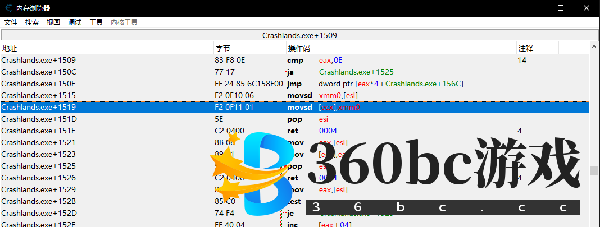This screenshot has height=227, width=600.
Task: Click the 地址 column header
Action: point(107,48)
